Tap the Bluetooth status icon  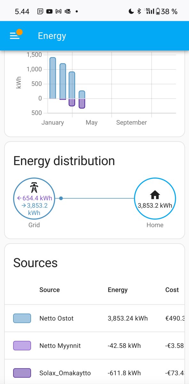(139, 12)
